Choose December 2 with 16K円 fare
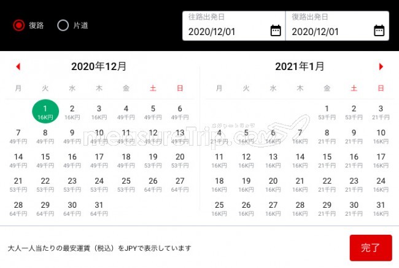399x268 pixels. (x=72, y=112)
